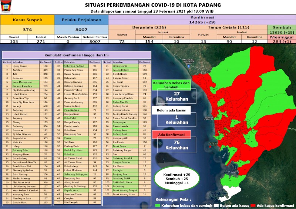Click the Sembuh header cell
This screenshot has height=209, width=296.
[282, 27]
